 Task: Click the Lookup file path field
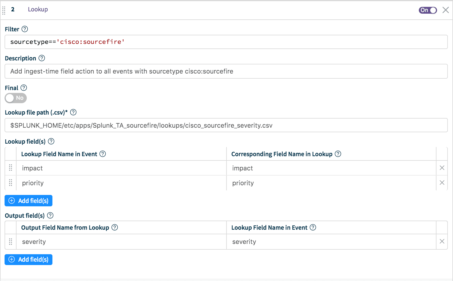226,125
